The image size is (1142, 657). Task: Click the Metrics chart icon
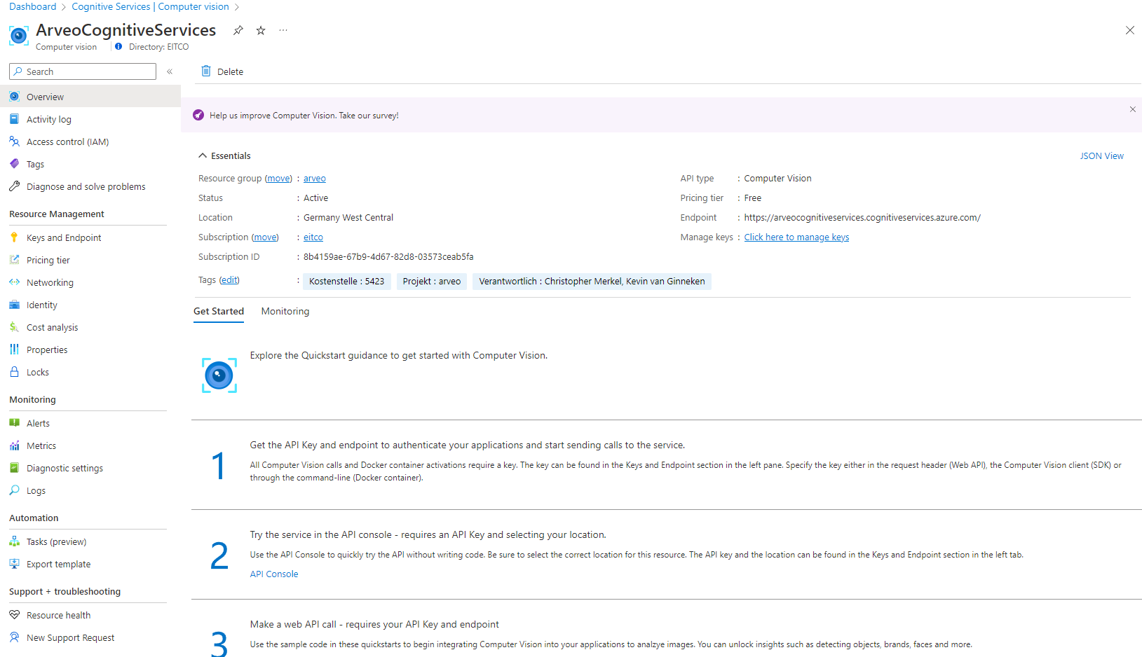(14, 445)
